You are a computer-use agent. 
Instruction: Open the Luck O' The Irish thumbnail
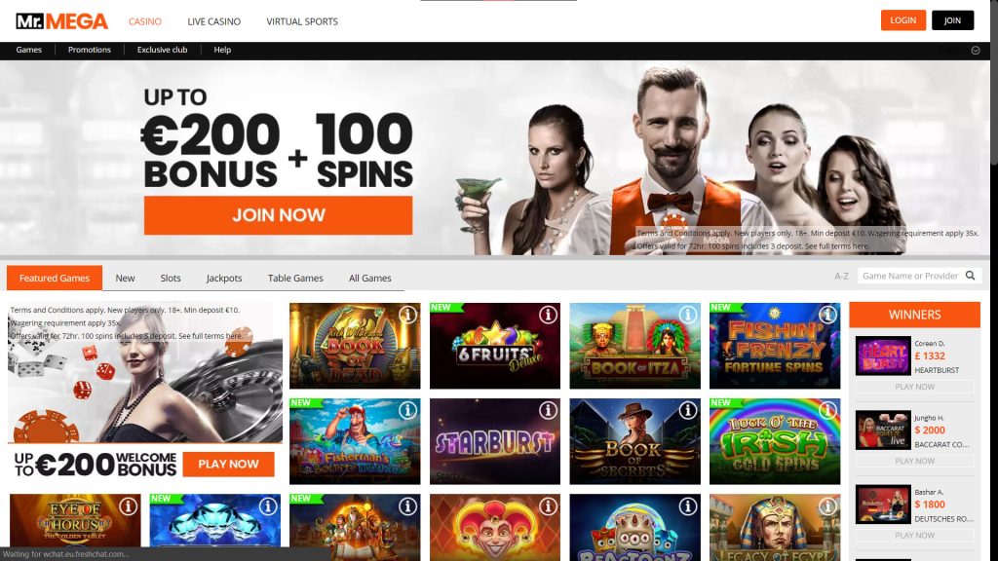775,441
